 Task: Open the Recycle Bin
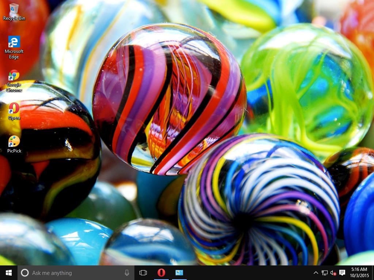(14, 9)
